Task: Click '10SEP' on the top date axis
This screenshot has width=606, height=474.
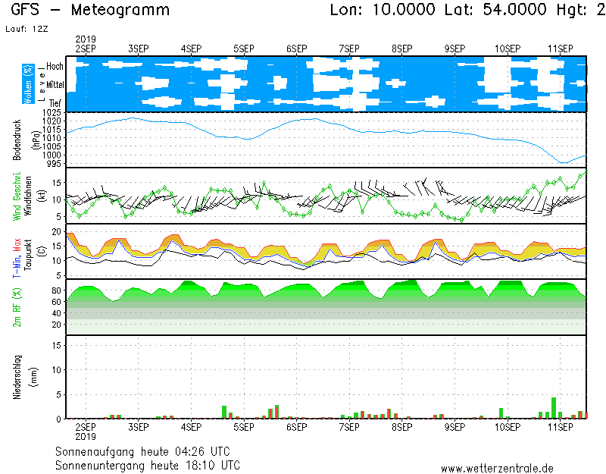Action: click(x=508, y=49)
